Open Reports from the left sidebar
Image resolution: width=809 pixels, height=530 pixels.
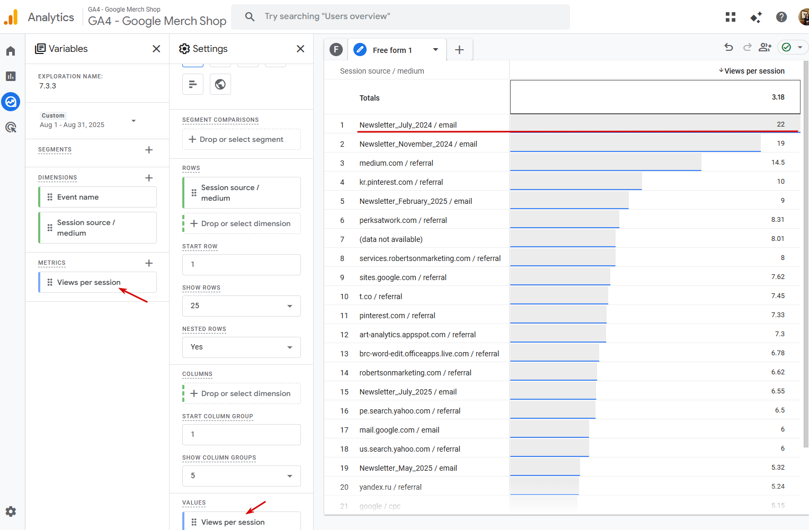tap(11, 76)
